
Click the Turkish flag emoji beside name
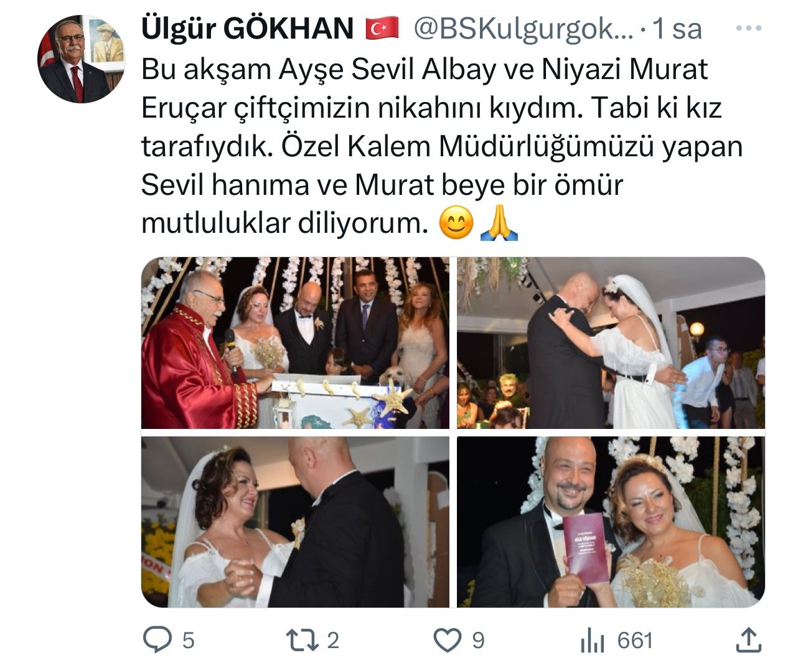[382, 29]
